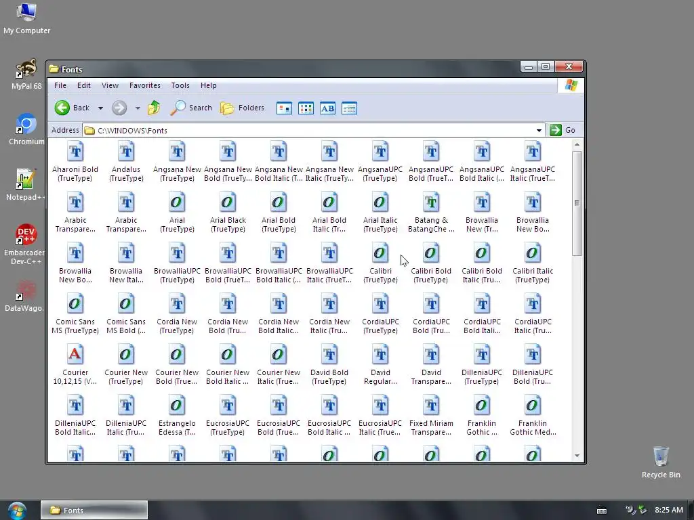Viewport: 694px width, 520px height.
Task: Click the vertical scrollbar thumb
Action: pos(577,203)
